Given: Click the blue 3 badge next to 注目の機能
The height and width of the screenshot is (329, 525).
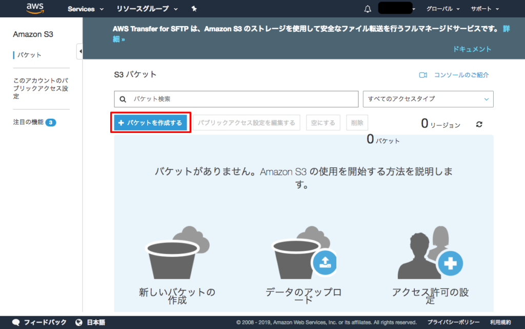Looking at the screenshot, I should click(51, 123).
